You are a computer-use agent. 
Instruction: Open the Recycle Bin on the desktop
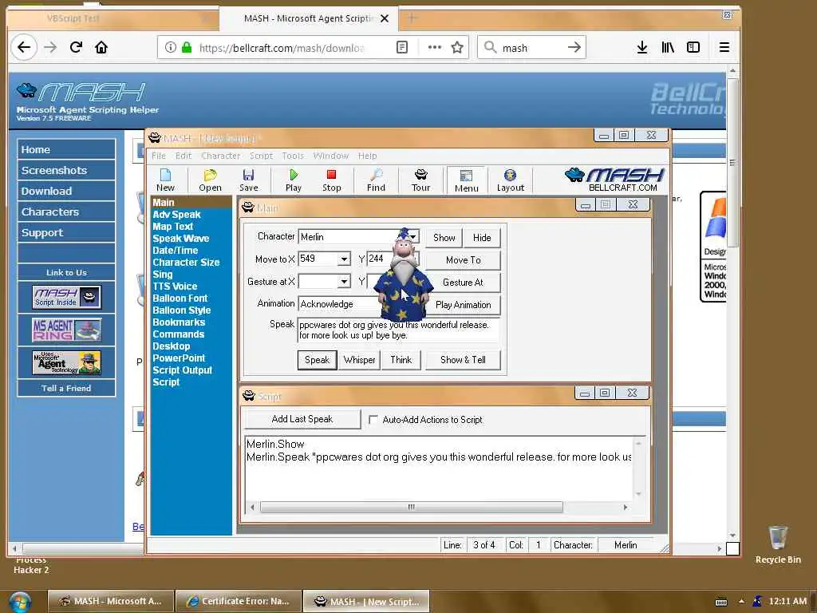777,544
